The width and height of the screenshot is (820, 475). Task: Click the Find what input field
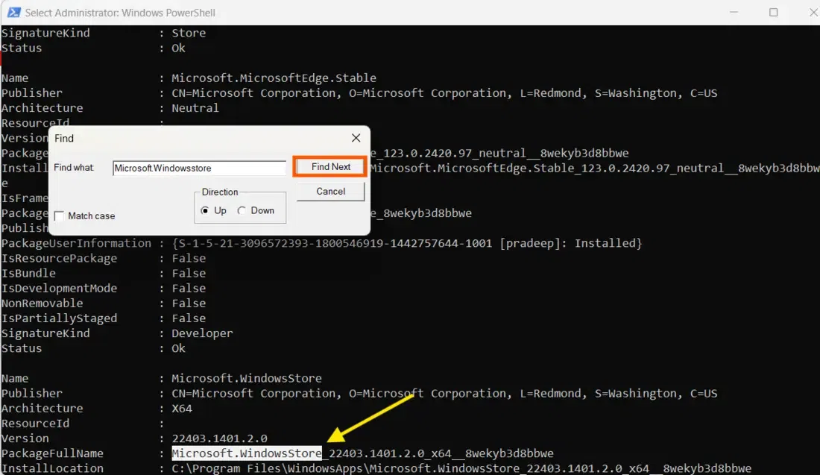point(199,168)
